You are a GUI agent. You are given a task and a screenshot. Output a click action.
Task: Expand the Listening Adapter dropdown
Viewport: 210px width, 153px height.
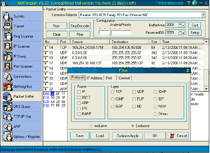pos(203,15)
